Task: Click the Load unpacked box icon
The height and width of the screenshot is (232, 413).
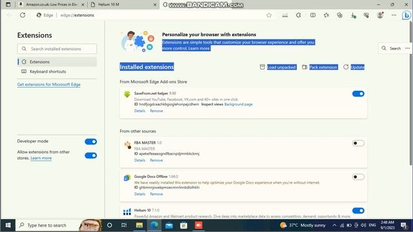Action: (x=262, y=67)
